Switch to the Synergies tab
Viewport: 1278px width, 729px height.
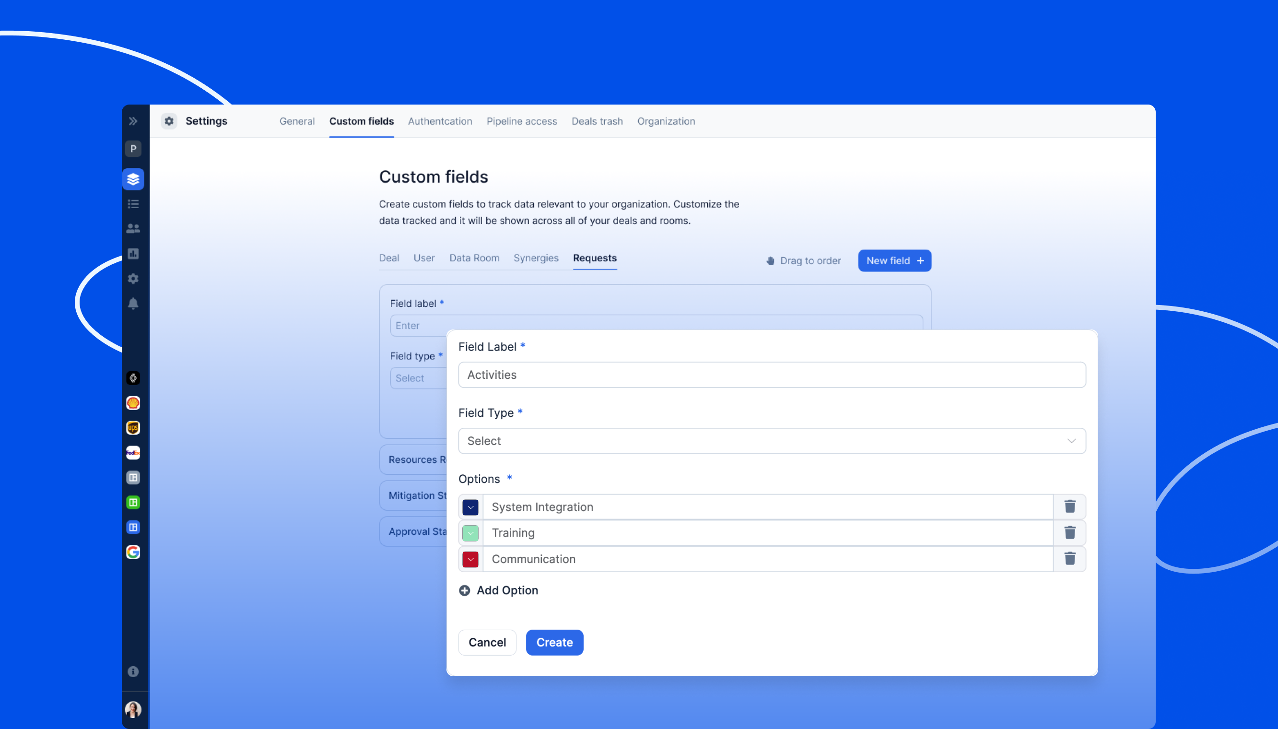click(x=536, y=258)
